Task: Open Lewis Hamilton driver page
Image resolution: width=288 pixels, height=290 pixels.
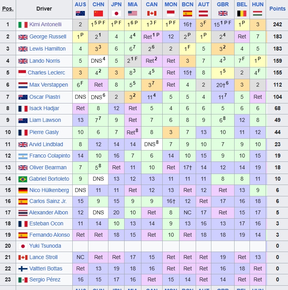Action: pyautogui.click(x=48, y=49)
